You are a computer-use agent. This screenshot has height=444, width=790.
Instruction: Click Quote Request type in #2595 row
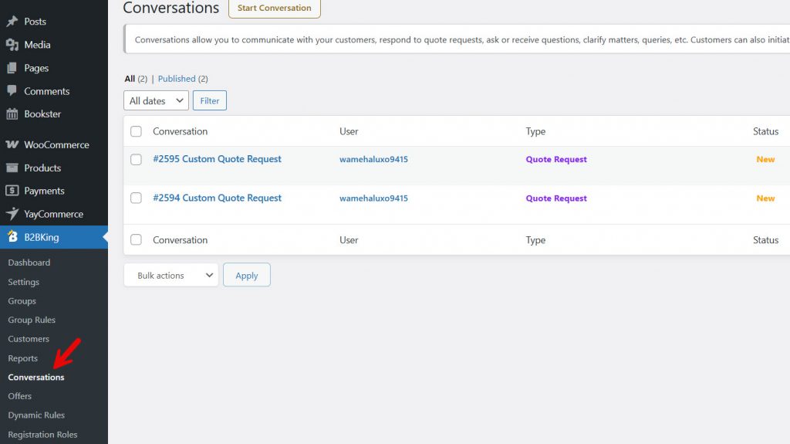click(x=556, y=159)
